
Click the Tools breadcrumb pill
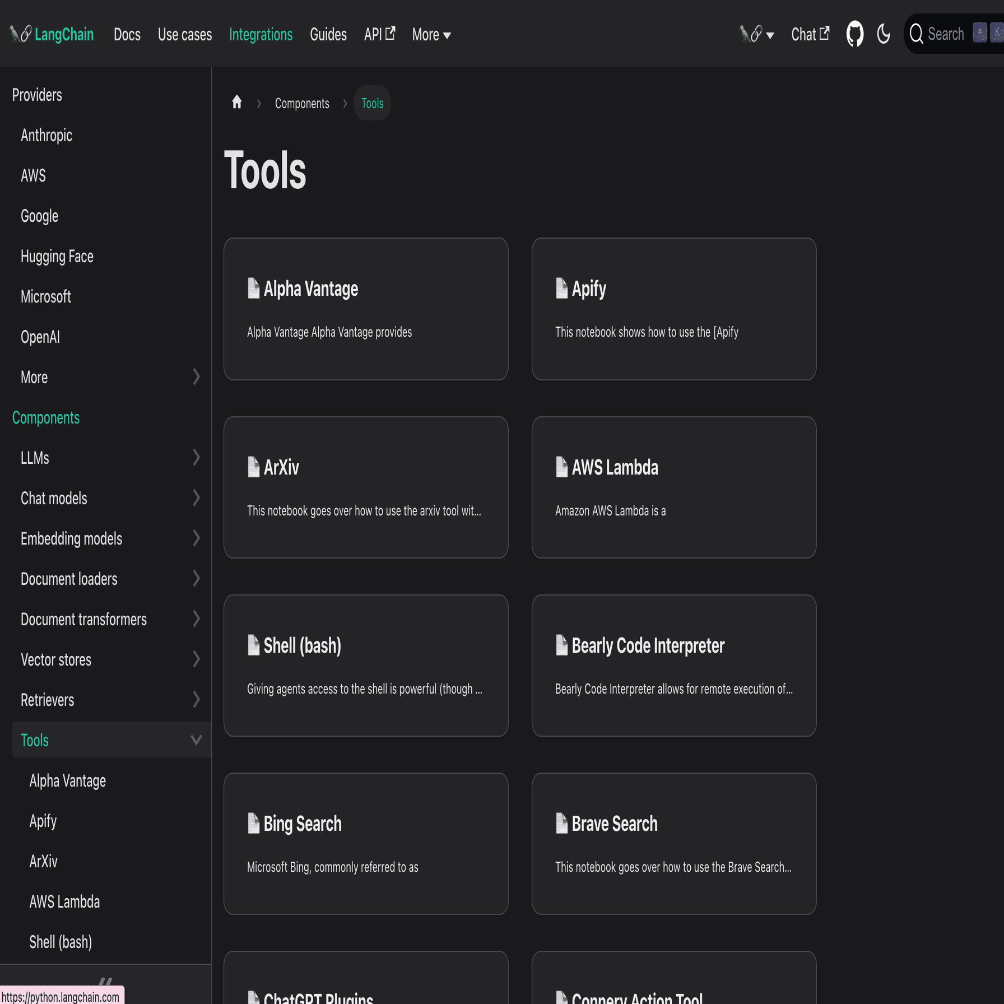[x=373, y=103]
